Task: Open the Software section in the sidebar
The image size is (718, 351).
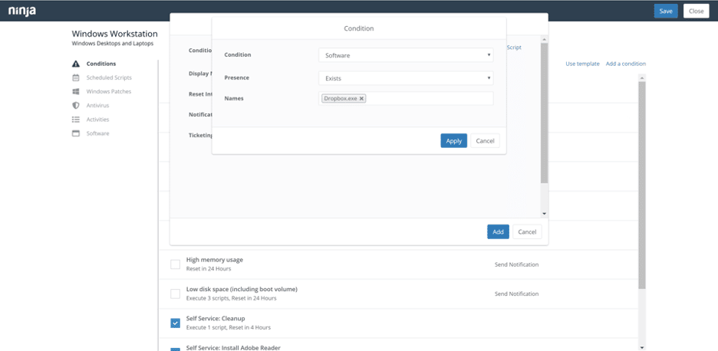Action: click(97, 133)
